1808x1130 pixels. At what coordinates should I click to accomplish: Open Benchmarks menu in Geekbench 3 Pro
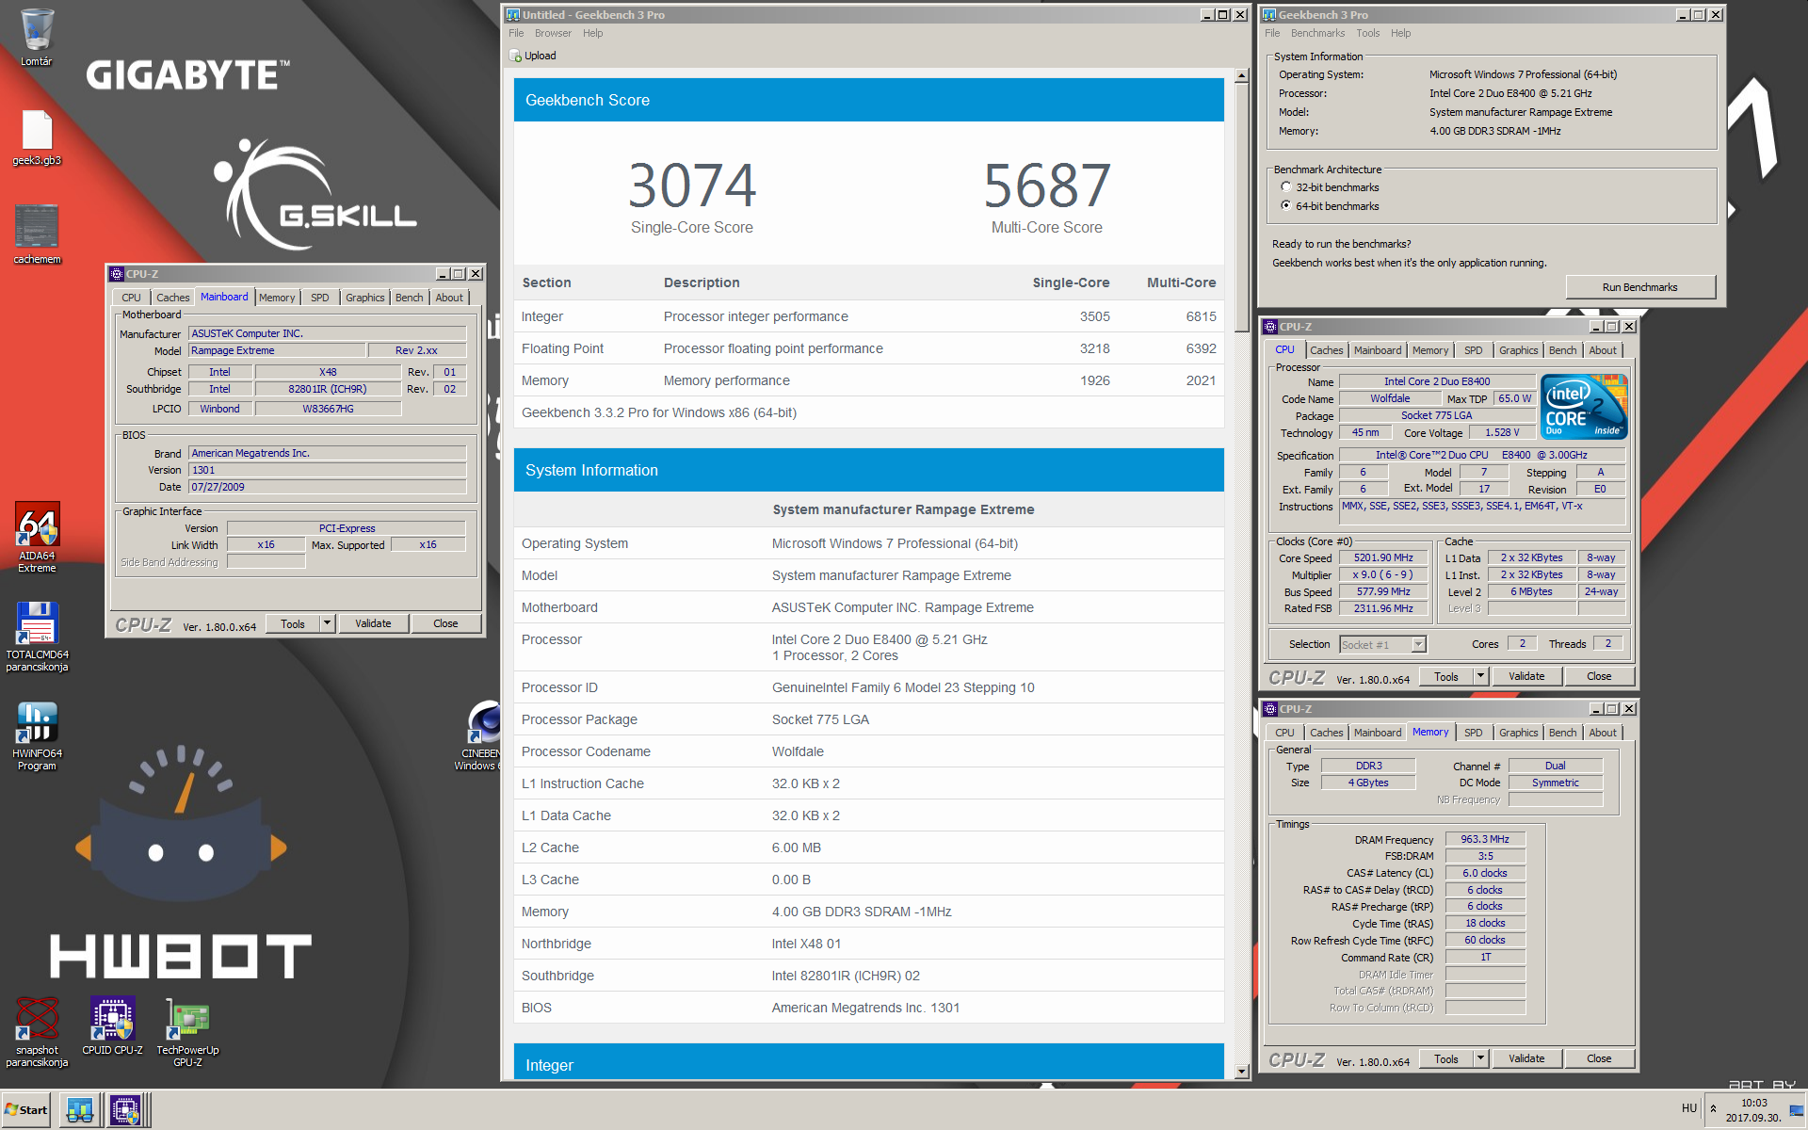[1317, 33]
